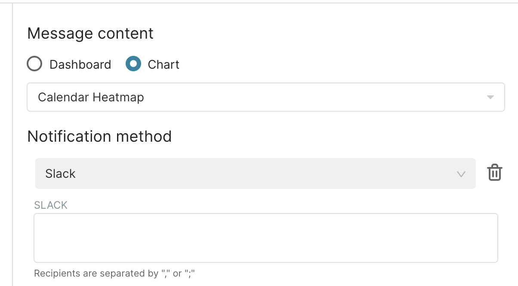Image resolution: width=518 pixels, height=286 pixels.
Task: Delete the Slack notification method
Action: point(494,173)
